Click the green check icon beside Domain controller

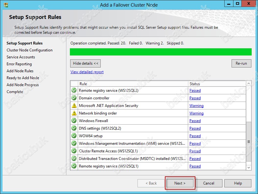[74, 98]
